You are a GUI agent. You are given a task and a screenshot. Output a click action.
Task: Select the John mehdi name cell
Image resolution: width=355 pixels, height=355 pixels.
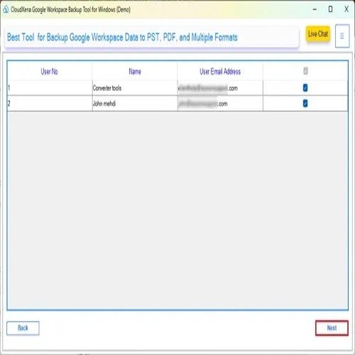point(135,104)
